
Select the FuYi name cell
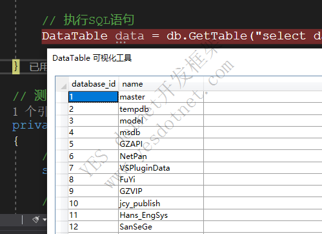(161, 180)
